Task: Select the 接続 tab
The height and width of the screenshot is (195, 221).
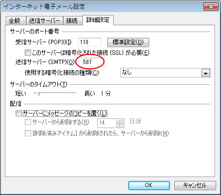Action: pos(73,21)
